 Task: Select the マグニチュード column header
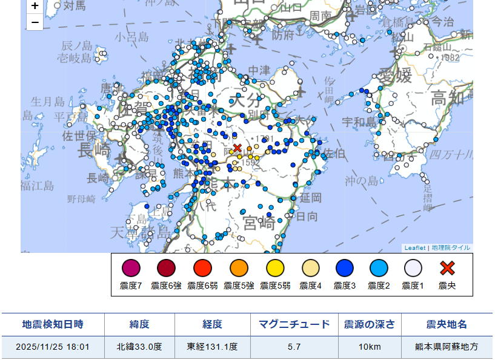click(x=294, y=324)
